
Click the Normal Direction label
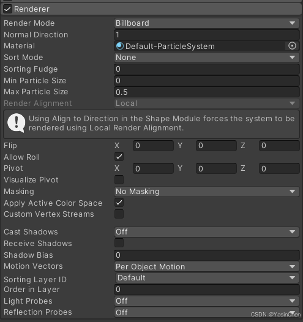click(x=36, y=35)
